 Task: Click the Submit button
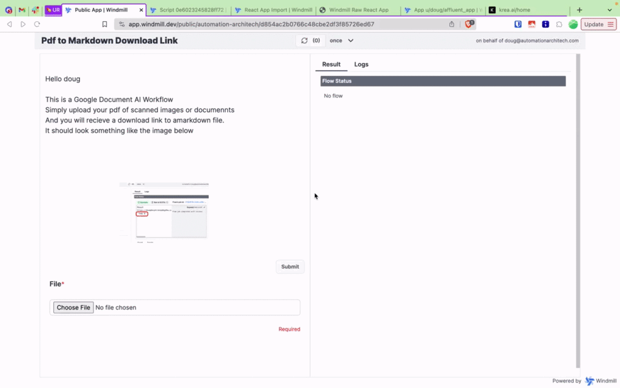click(290, 266)
